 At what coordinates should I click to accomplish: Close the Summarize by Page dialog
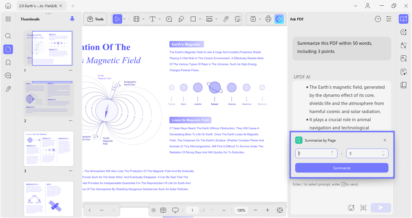coord(385,140)
